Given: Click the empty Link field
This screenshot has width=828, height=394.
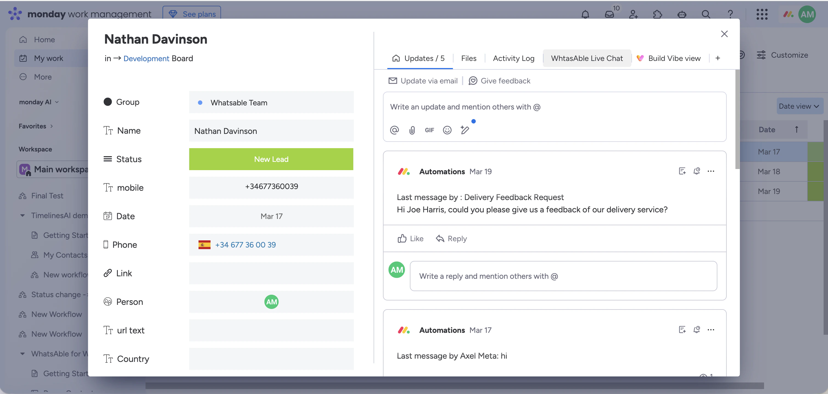Looking at the screenshot, I should pyautogui.click(x=271, y=273).
